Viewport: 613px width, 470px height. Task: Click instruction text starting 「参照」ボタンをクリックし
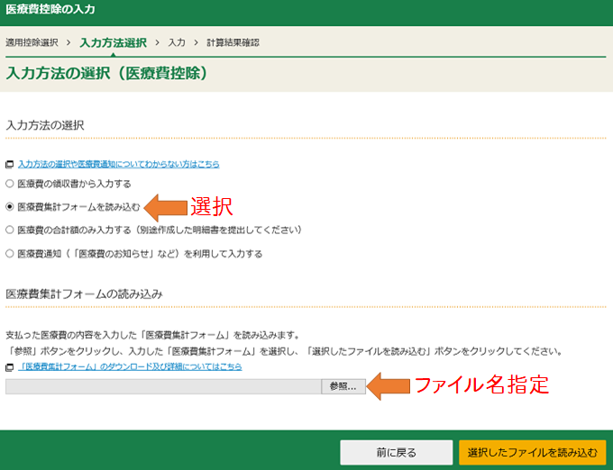pyautogui.click(x=284, y=351)
